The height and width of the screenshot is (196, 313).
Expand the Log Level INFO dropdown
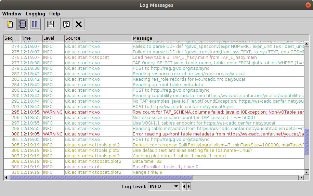[164, 186]
